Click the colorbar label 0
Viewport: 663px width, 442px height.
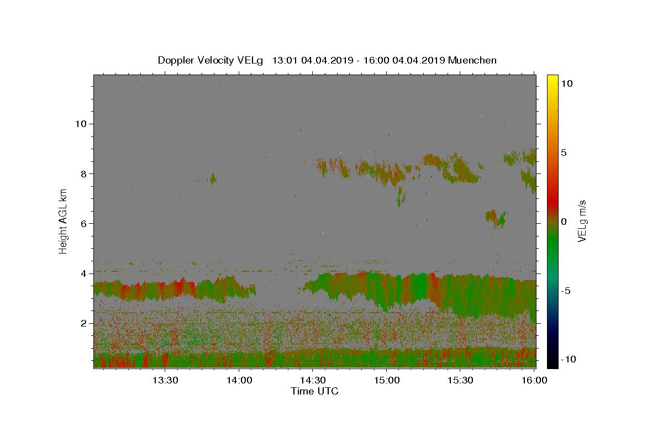point(563,222)
